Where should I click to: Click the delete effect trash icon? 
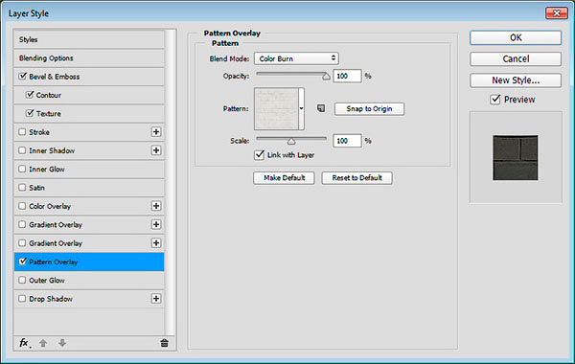164,343
